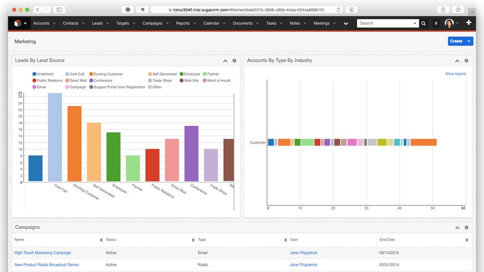Viewport: 484px width, 272px height.
Task: Collapse the Campaigns dashlet
Action: [457, 228]
